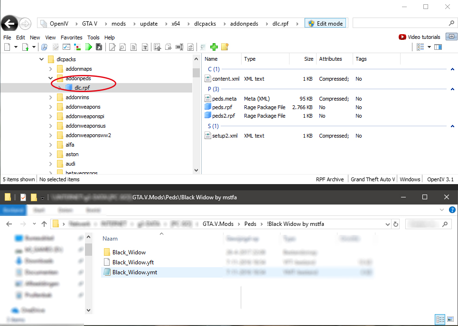Click the edit document pencil toolbar icon

112,47
